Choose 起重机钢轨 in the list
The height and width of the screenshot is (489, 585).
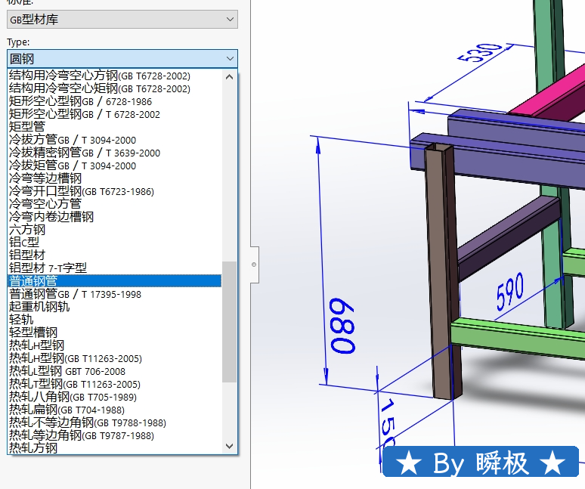(x=39, y=307)
